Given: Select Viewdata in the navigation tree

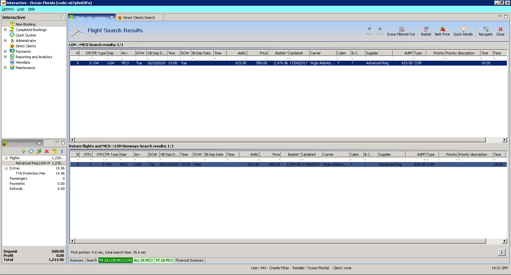Looking at the screenshot, I should tap(23, 62).
